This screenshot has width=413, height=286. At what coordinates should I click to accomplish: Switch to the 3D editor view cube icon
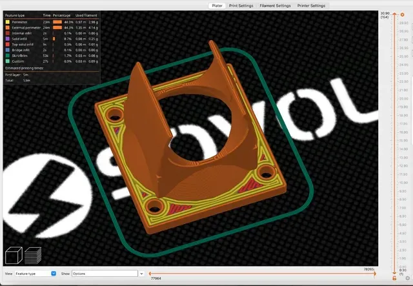tap(14, 255)
